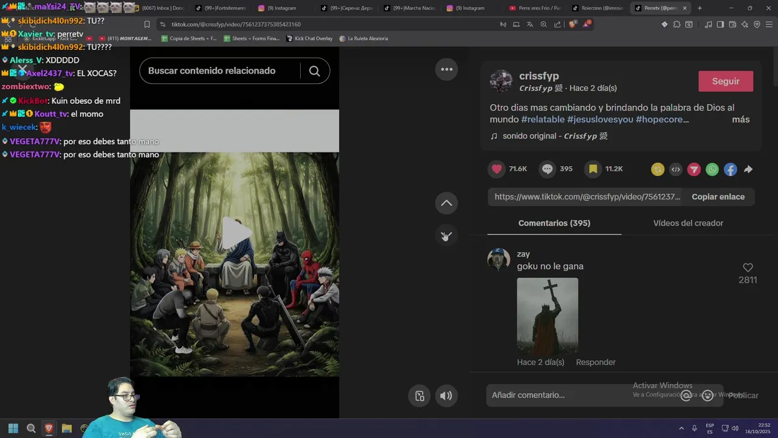Click the Publicar button to post comment

click(743, 395)
